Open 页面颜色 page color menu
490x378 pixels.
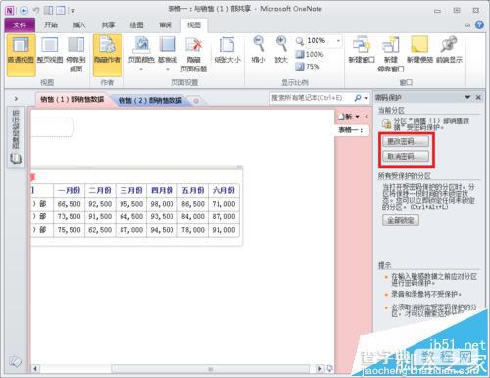(141, 54)
